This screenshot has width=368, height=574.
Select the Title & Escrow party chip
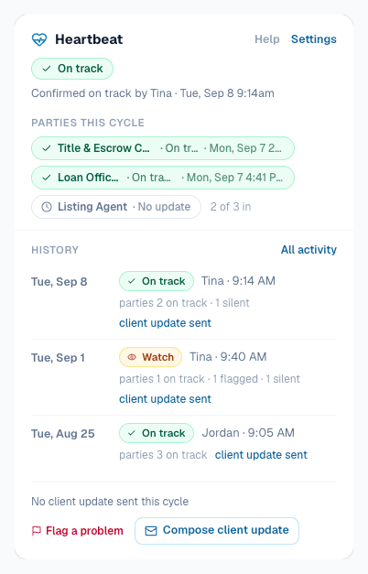163,148
